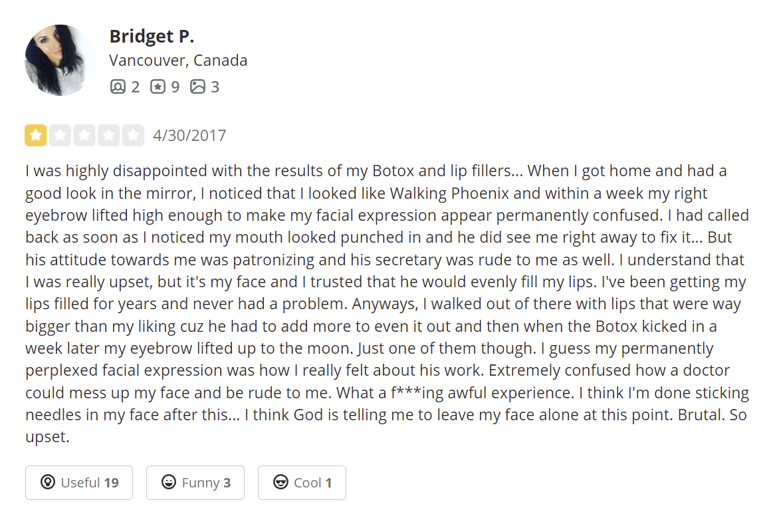
Task: Select the third rating star
Action: tap(84, 136)
